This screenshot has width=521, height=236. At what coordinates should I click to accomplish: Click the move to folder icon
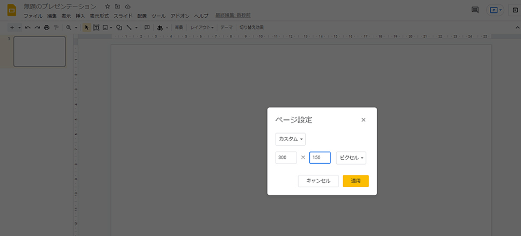tap(118, 6)
